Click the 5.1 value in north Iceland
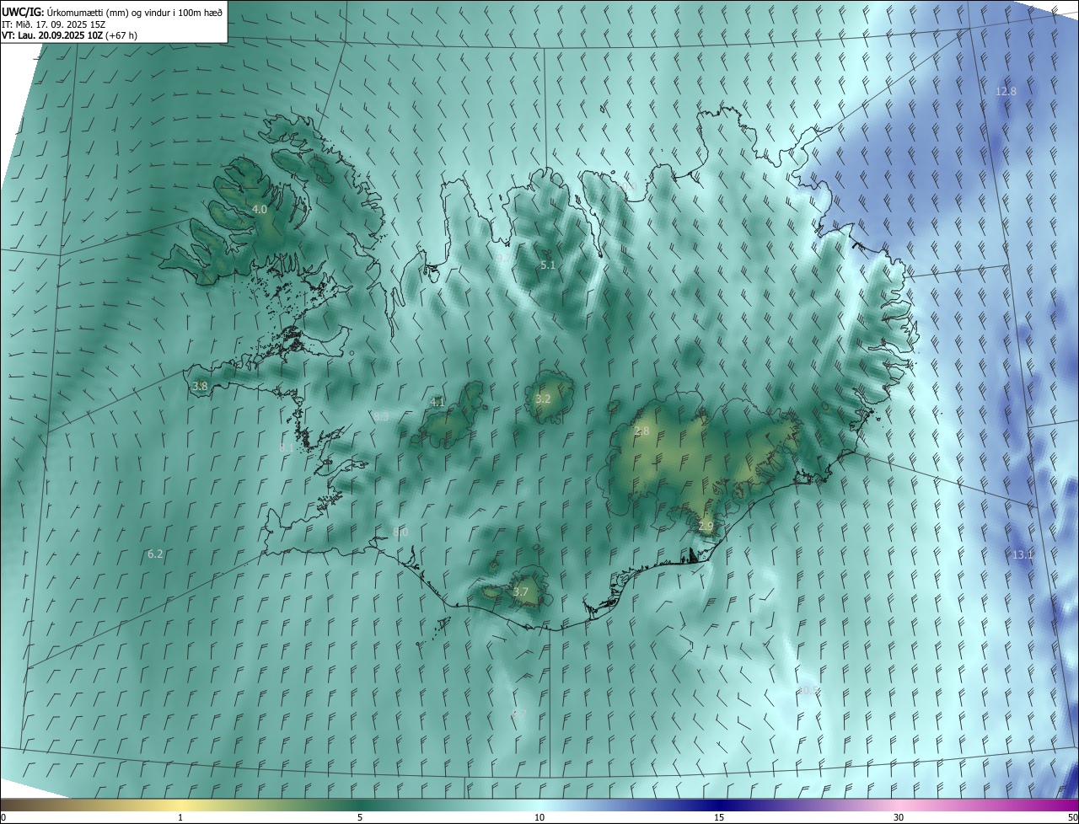This screenshot has width=1079, height=824. click(x=548, y=265)
